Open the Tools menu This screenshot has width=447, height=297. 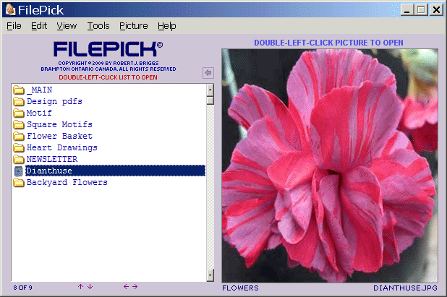(x=98, y=26)
